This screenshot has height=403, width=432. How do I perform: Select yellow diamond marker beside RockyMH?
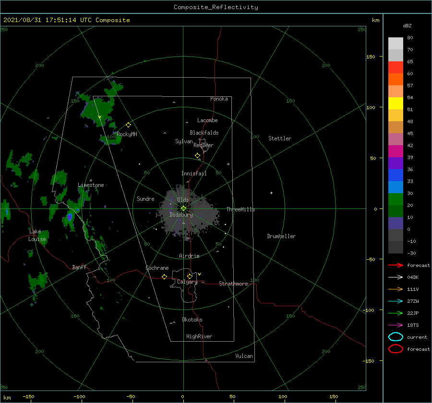click(x=128, y=125)
